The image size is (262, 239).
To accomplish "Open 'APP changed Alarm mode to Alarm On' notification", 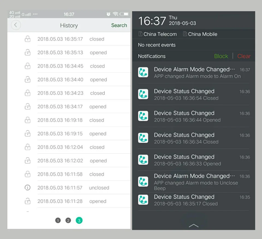I will click(194, 73).
